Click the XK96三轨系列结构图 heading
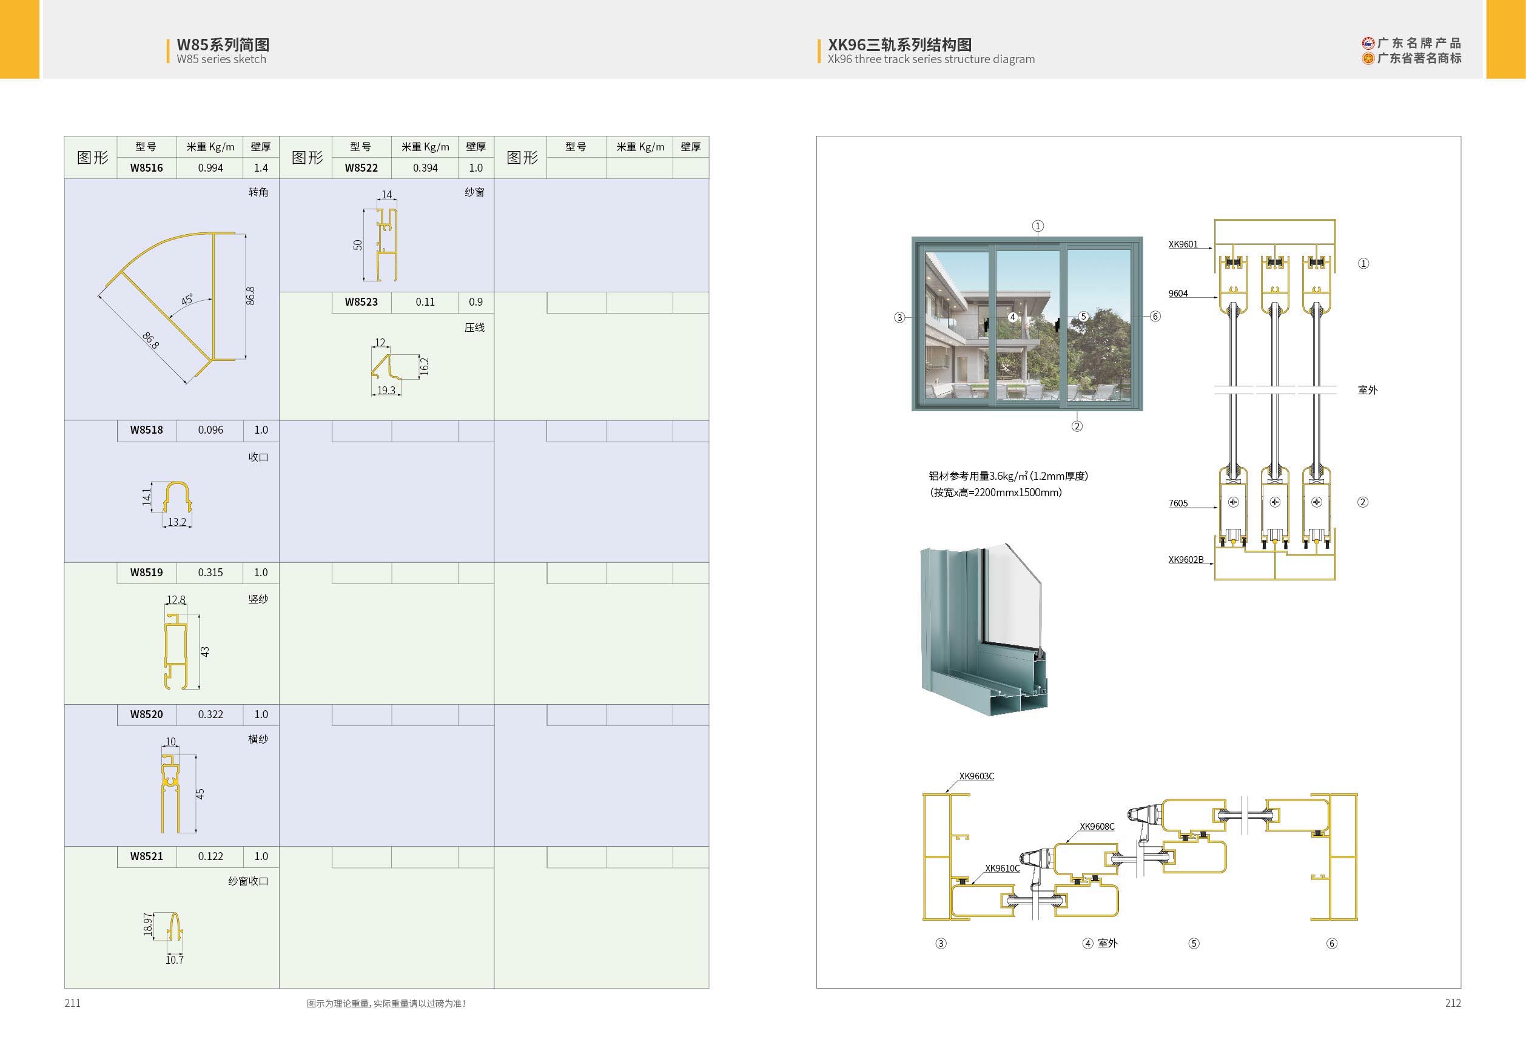1526x1042 pixels. (x=899, y=45)
